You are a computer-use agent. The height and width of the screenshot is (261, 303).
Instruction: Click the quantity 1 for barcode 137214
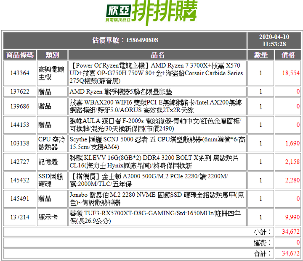(x=260, y=217)
